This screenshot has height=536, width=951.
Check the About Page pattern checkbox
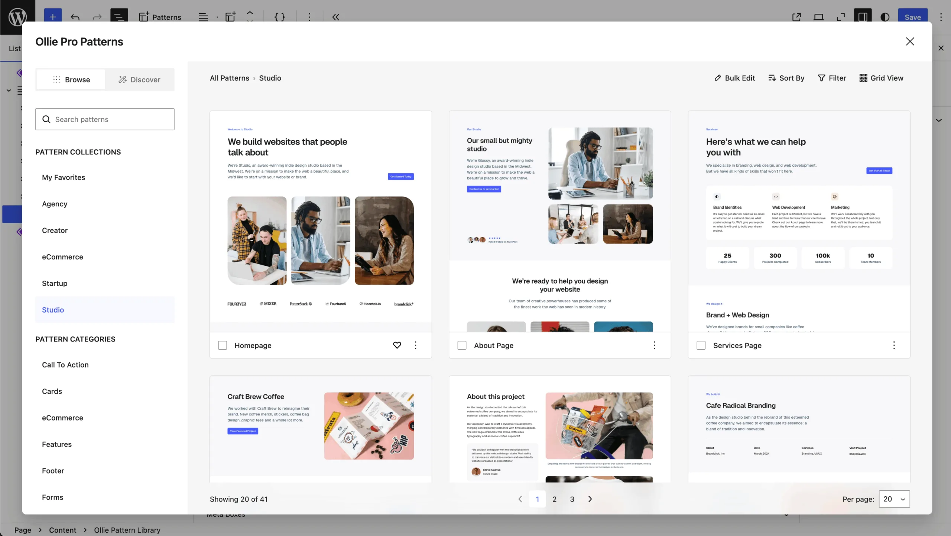point(462,345)
